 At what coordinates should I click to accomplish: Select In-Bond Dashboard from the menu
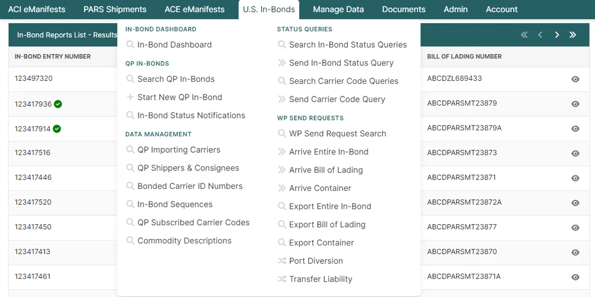(x=175, y=45)
